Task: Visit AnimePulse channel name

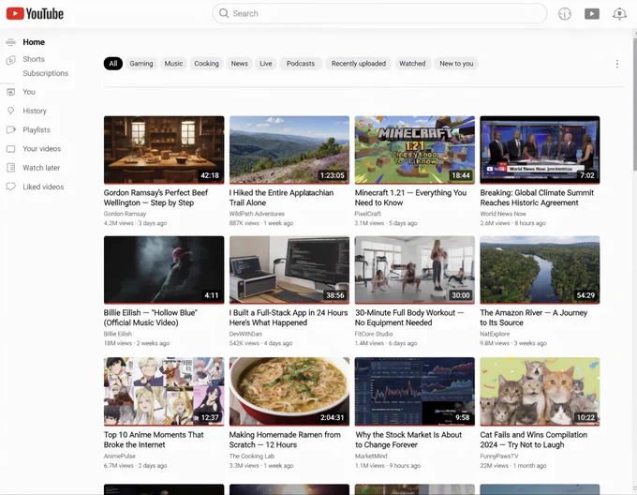Action: (120, 456)
